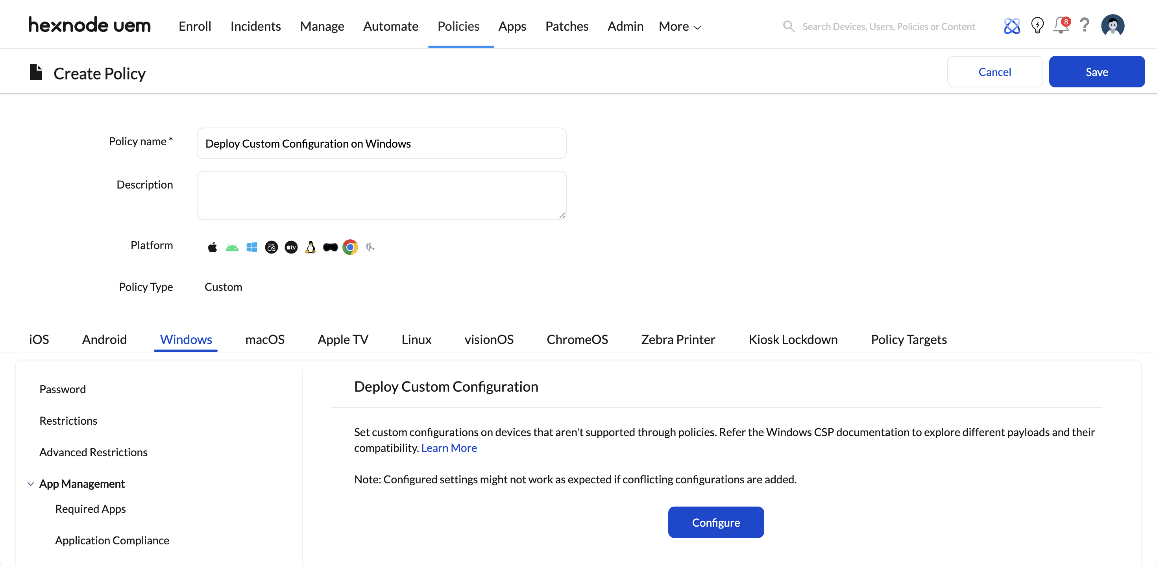The height and width of the screenshot is (566, 1157).
Task: Go to the Apps section
Action: click(x=512, y=26)
